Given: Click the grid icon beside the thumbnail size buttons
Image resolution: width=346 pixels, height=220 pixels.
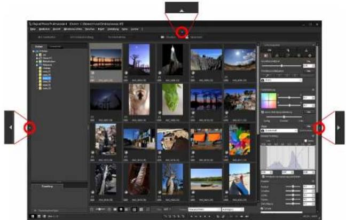Looking at the screenshot, I should (x=141, y=209).
